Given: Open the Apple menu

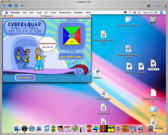Looking at the screenshot, I should tap(6, 12).
